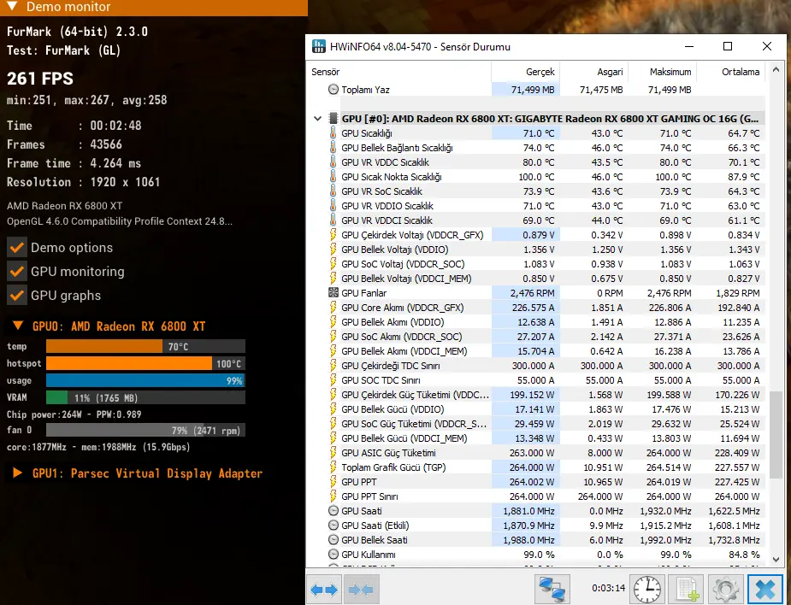Screen dimensions: 791x605
Task: Click lightning icon beside GPU PPT Sınırı
Action: coord(333,496)
